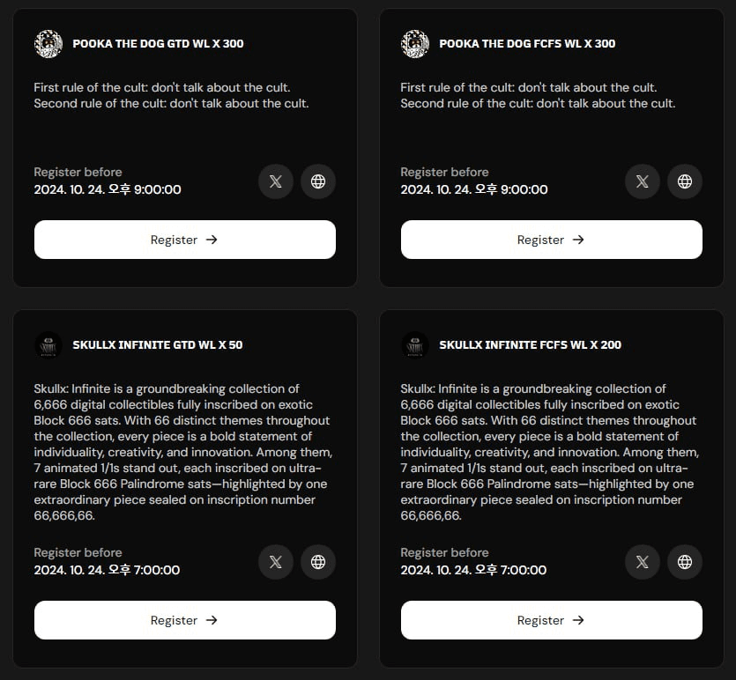Click Pooka The Dog FCFS avatar image
The image size is (736, 680).
[415, 44]
